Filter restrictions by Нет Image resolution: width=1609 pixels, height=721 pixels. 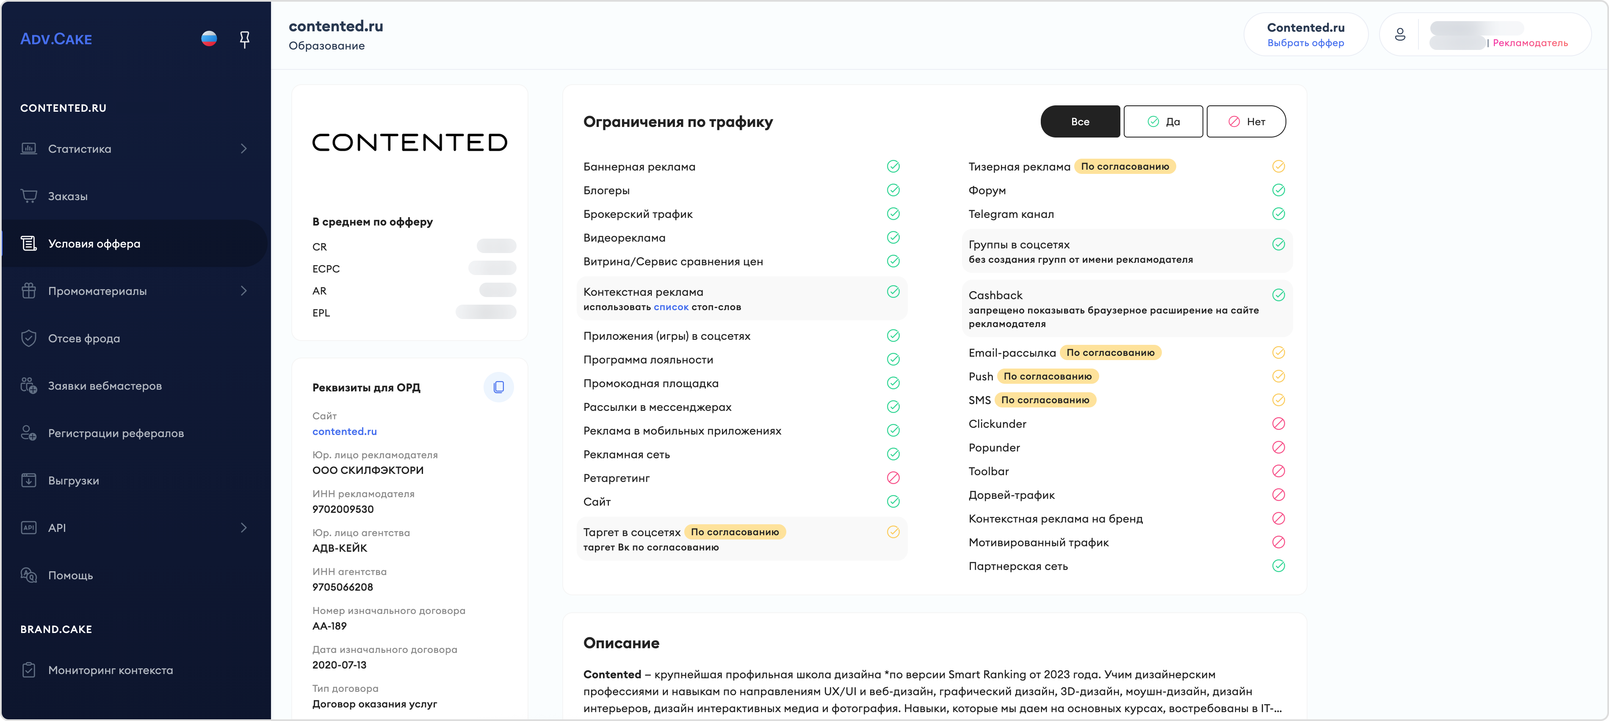[1246, 122]
